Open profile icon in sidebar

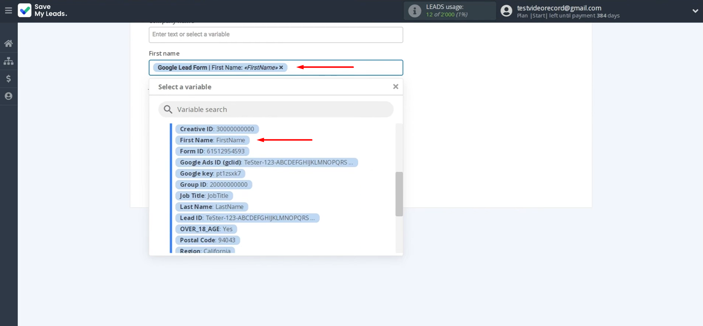(9, 96)
